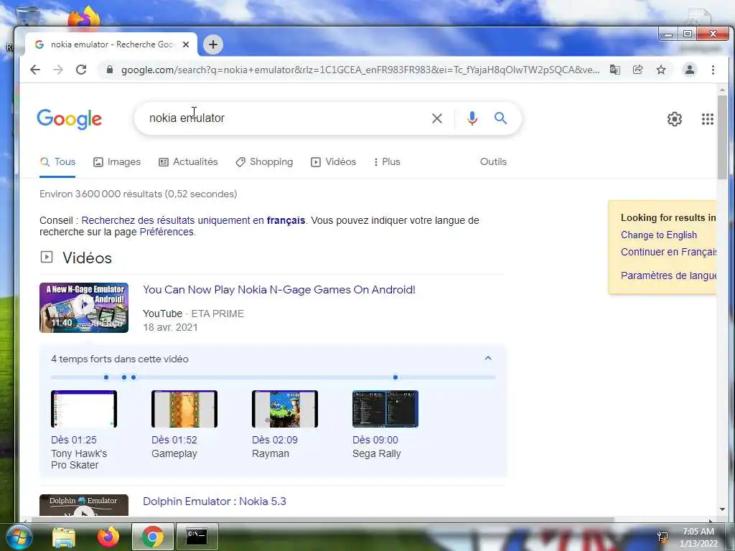735x551 pixels.
Task: Switch to the Actualités tab
Action: [189, 162]
